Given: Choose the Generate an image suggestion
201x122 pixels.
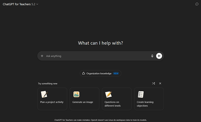Looking at the screenshot, I should point(84,99).
